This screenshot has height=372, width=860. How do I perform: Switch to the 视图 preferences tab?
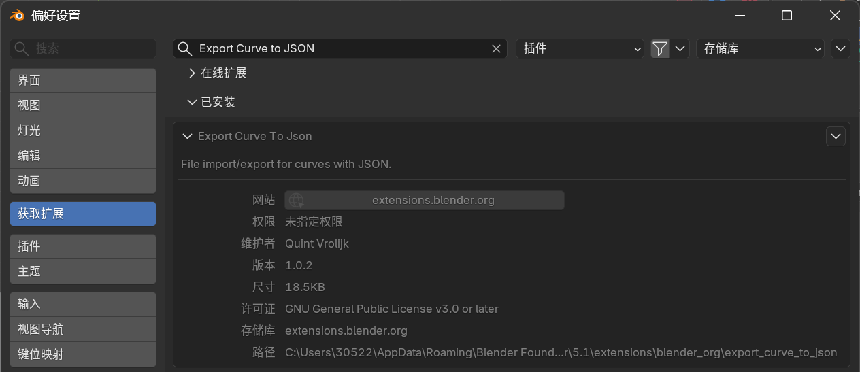(83, 105)
